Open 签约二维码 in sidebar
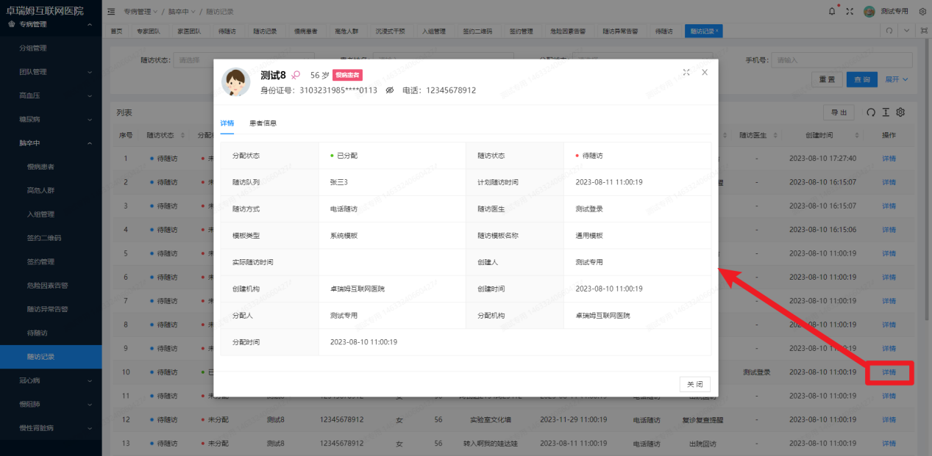Screen dimensions: 932x456 coord(44,238)
